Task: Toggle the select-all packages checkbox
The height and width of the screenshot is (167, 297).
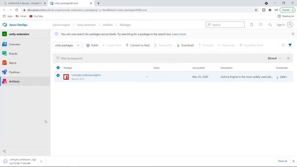Action: (58, 68)
